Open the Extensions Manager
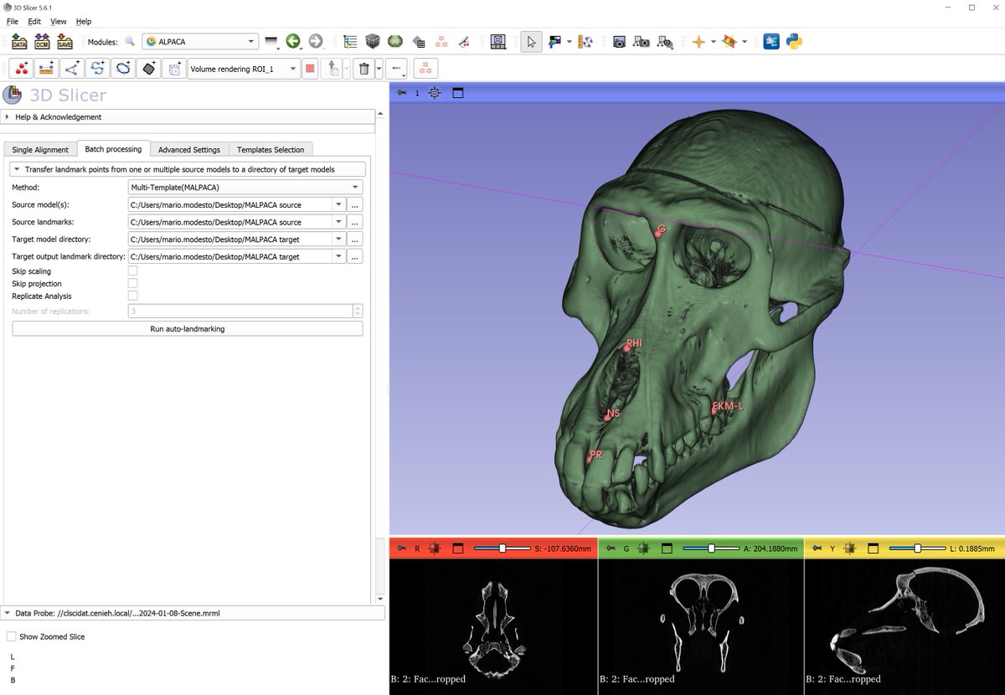 (770, 40)
